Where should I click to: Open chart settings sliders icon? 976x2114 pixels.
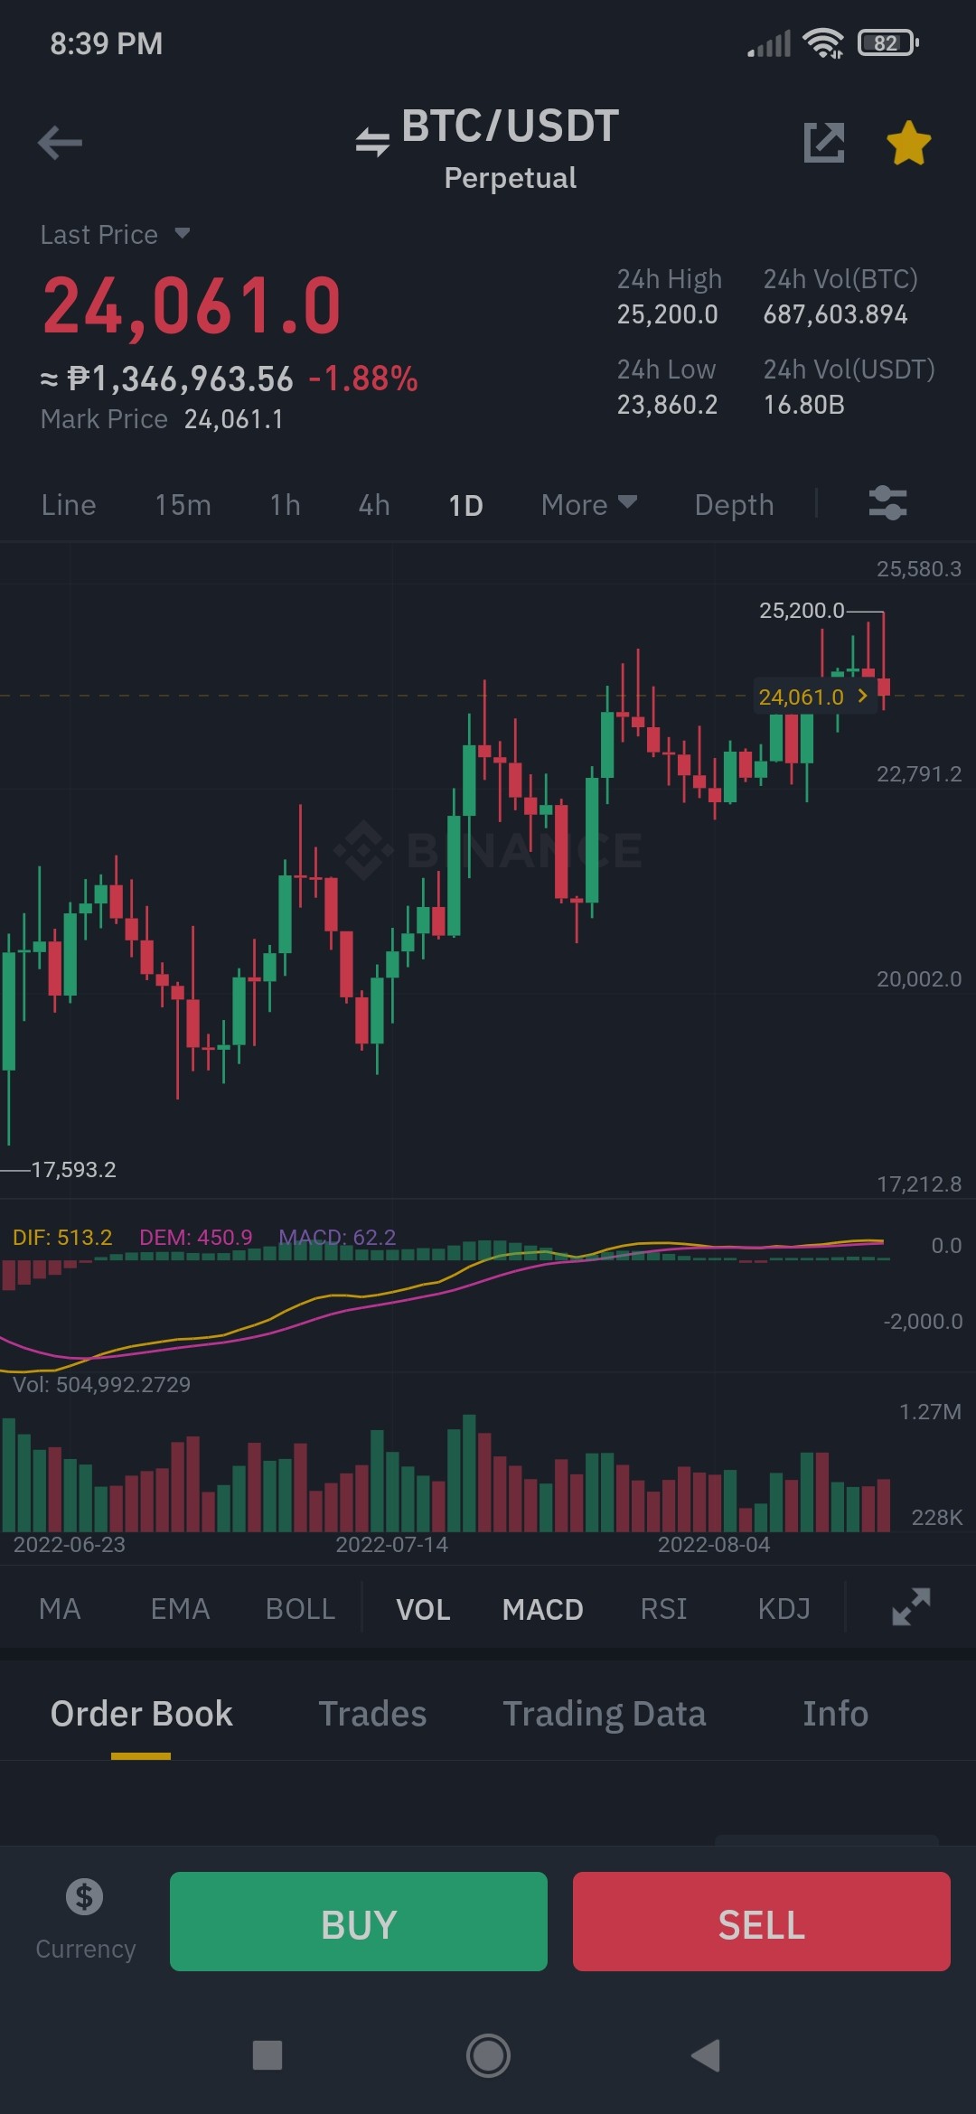pyautogui.click(x=887, y=503)
